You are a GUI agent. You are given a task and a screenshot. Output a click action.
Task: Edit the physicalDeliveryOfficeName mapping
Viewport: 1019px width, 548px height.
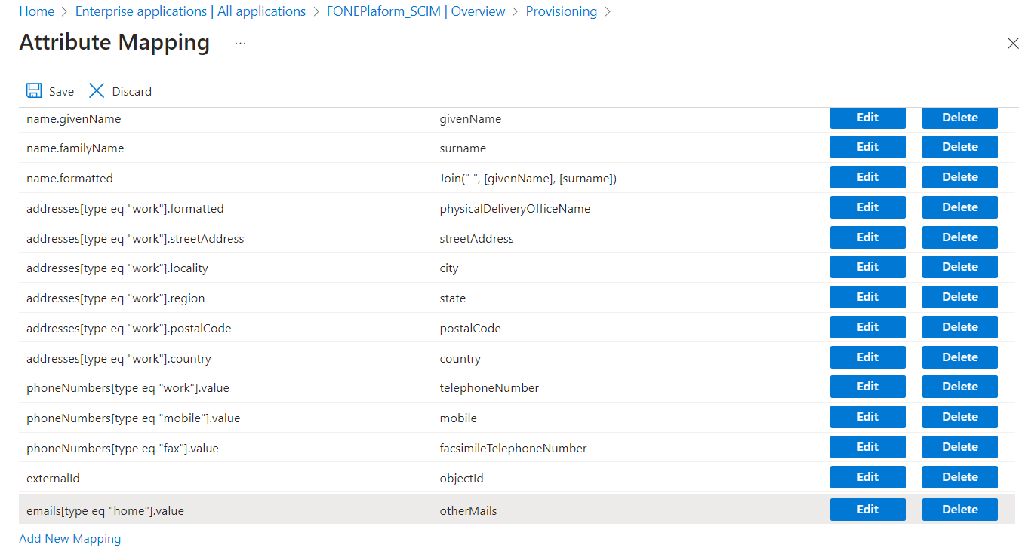tap(867, 207)
